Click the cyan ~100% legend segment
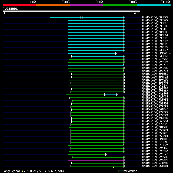The height and width of the screenshot is (173, 173). point(154,5)
